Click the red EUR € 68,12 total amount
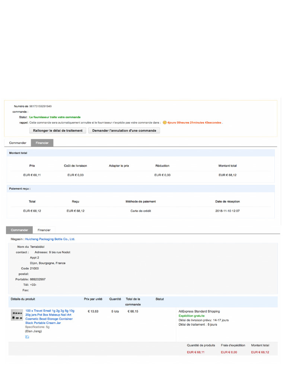This screenshot has width=286, height=382. tap(260, 352)
